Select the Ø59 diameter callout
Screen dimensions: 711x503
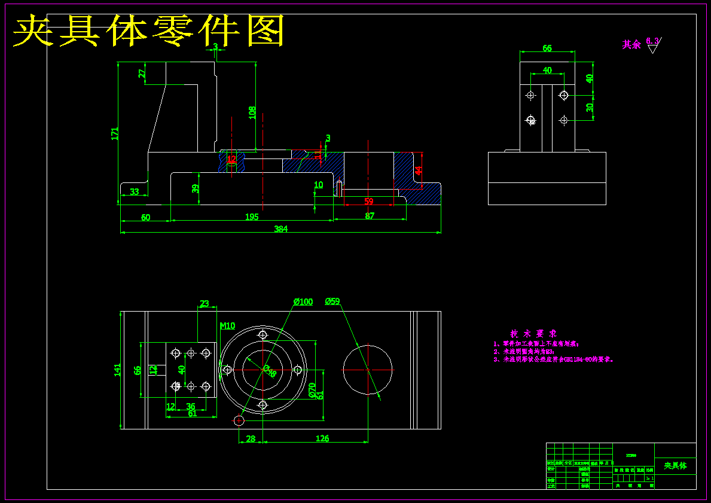(332, 301)
